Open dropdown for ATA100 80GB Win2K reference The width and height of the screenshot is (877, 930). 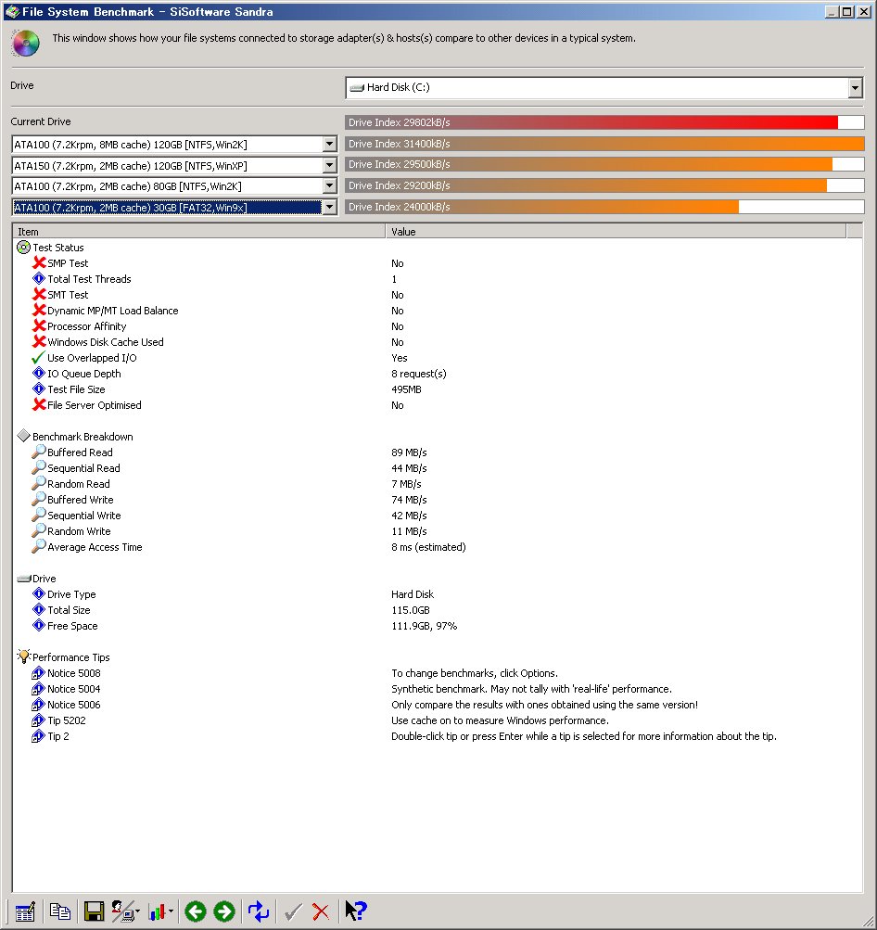(330, 186)
